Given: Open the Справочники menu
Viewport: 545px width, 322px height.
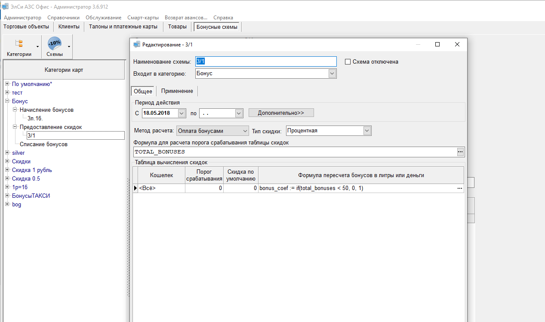Looking at the screenshot, I should coord(63,18).
